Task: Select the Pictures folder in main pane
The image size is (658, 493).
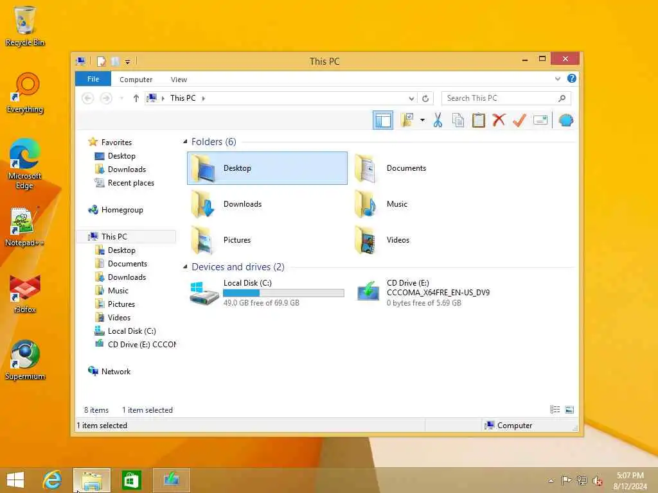Action: tap(267, 240)
